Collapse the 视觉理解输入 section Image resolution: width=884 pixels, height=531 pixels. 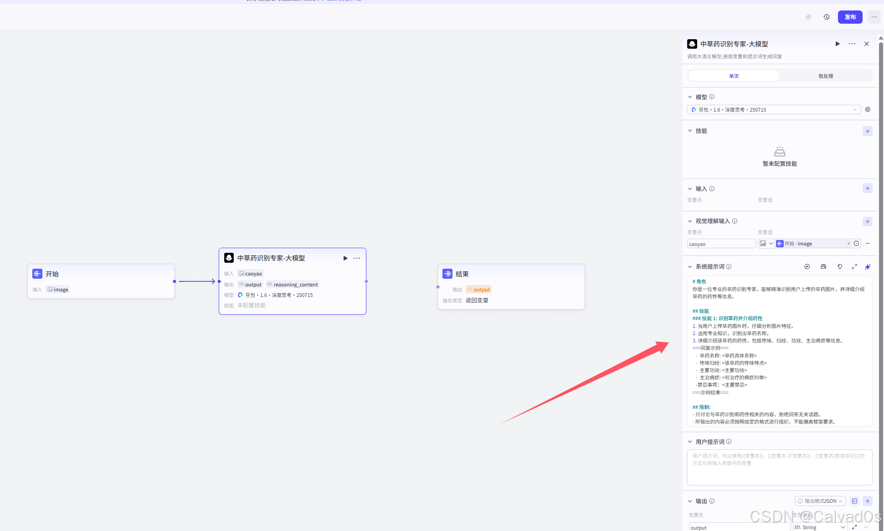pos(690,221)
